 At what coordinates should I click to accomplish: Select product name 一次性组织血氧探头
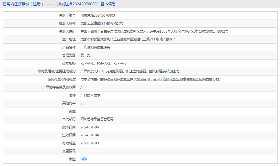95,47
